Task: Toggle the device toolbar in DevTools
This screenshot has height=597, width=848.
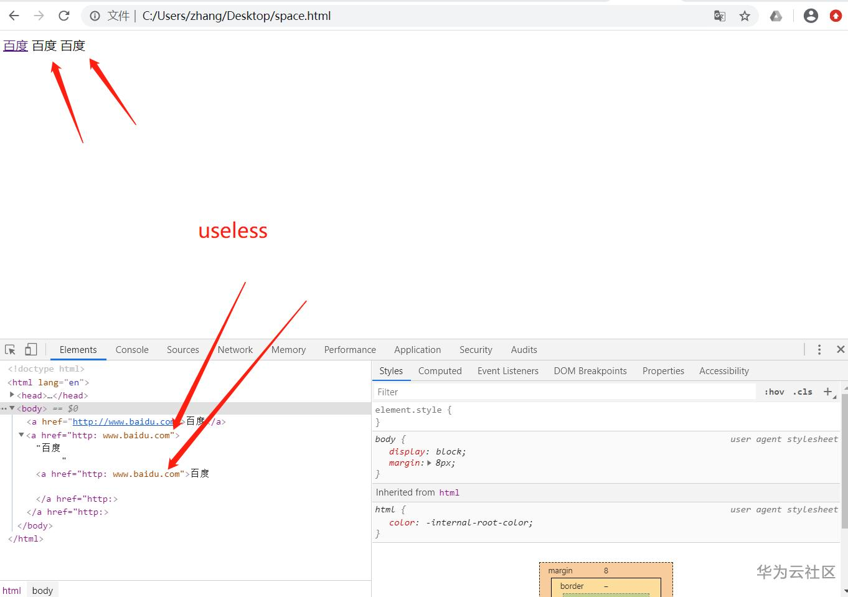Action: pyautogui.click(x=31, y=349)
